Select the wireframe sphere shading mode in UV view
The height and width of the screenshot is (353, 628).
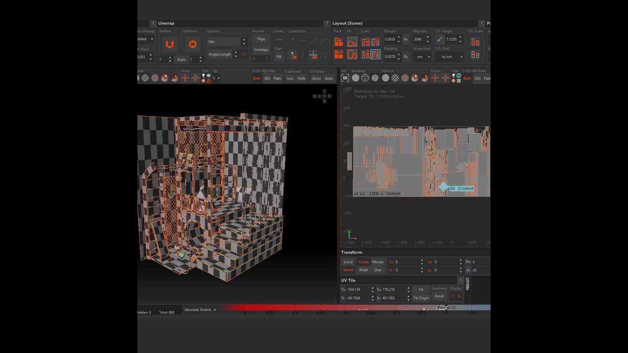365,78
